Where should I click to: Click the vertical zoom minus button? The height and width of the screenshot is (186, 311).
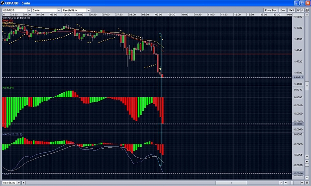[307, 177]
